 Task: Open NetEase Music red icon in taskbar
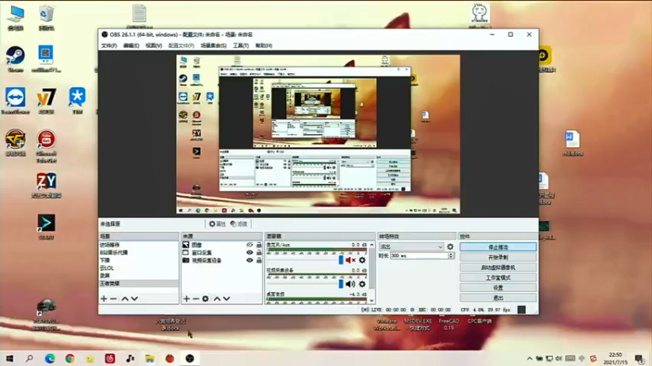pos(110,358)
